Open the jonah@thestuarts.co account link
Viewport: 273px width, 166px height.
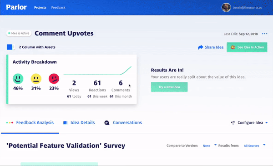pos(248,7)
